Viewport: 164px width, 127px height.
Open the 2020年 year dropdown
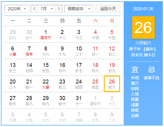(17, 9)
